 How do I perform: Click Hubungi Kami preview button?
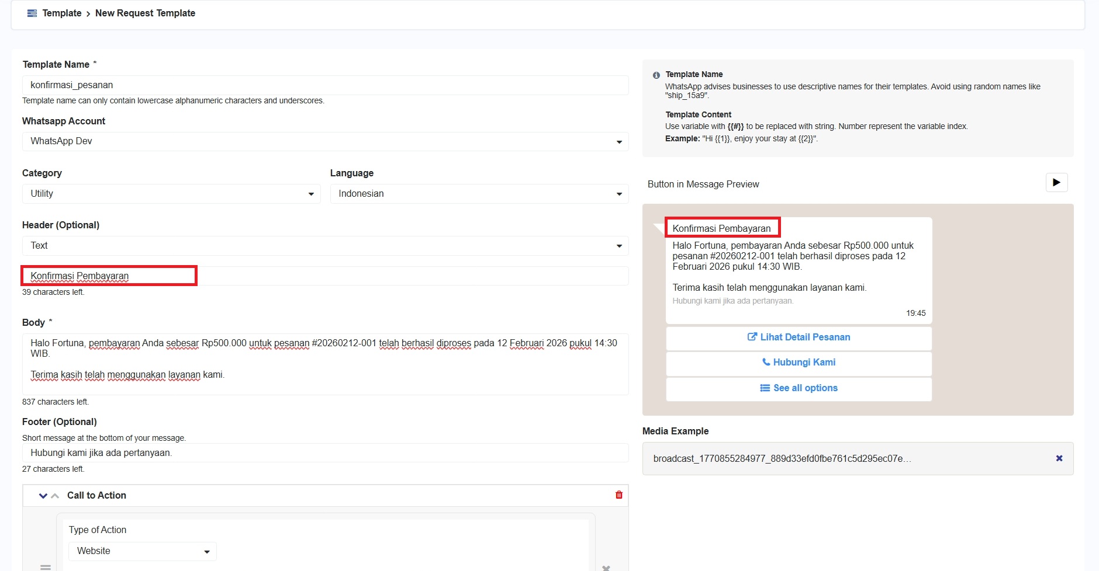799,363
